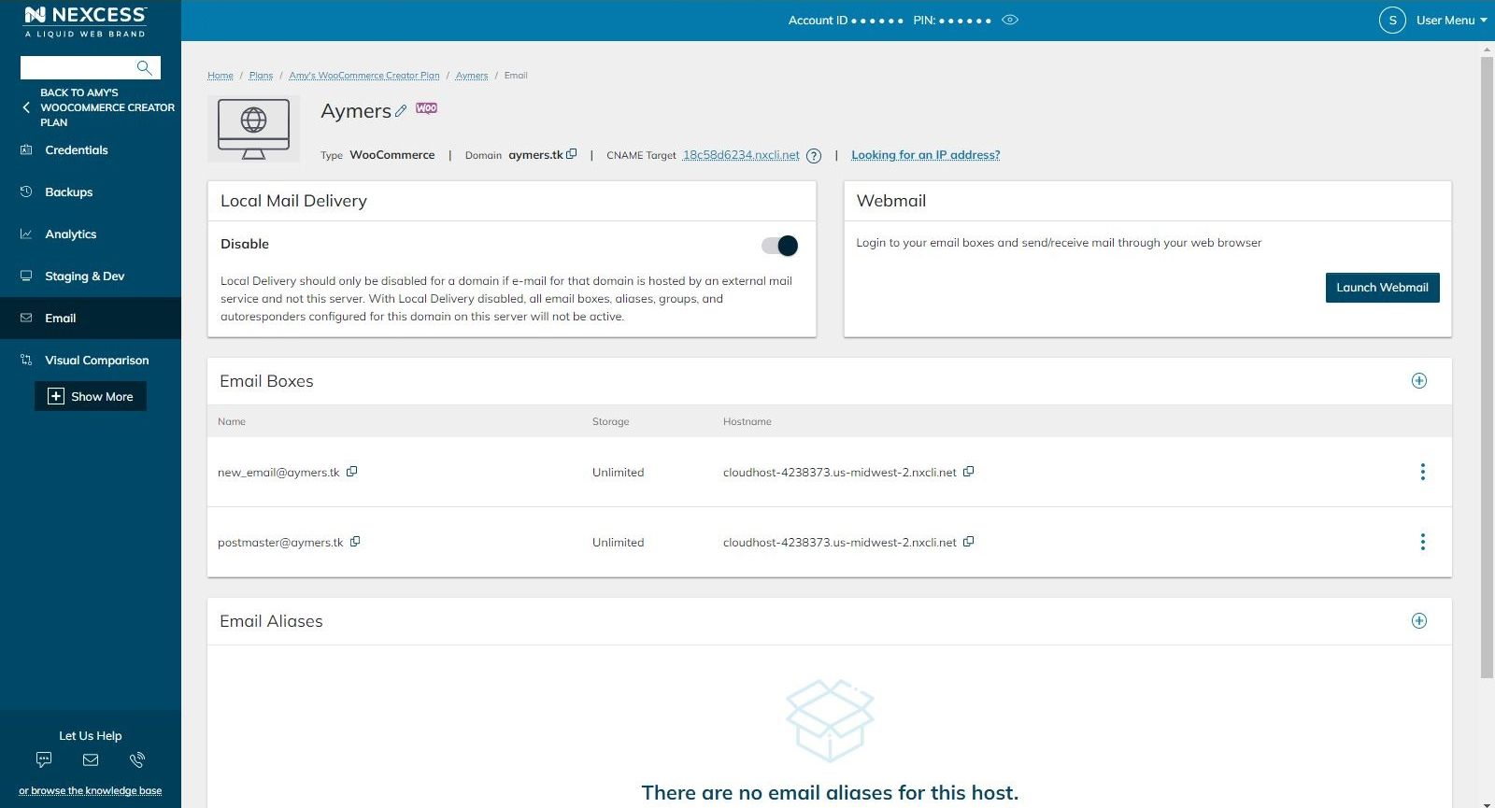This screenshot has height=808, width=1495.
Task: Click the Name column header
Action: (232, 421)
